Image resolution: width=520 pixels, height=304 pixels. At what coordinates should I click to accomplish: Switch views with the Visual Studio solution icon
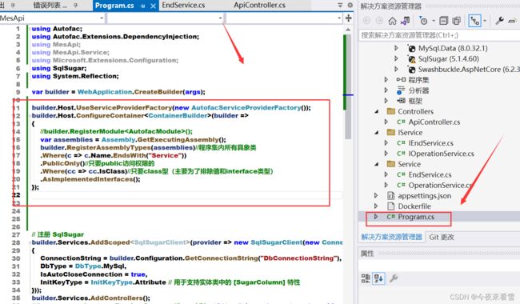tap(405, 22)
